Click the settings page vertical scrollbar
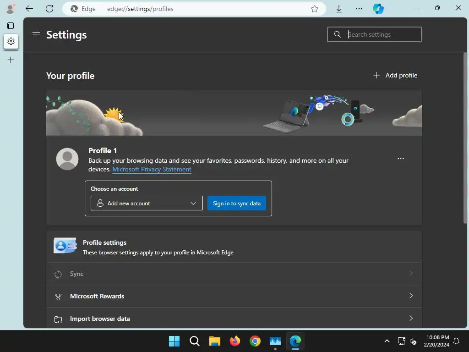 point(465,137)
